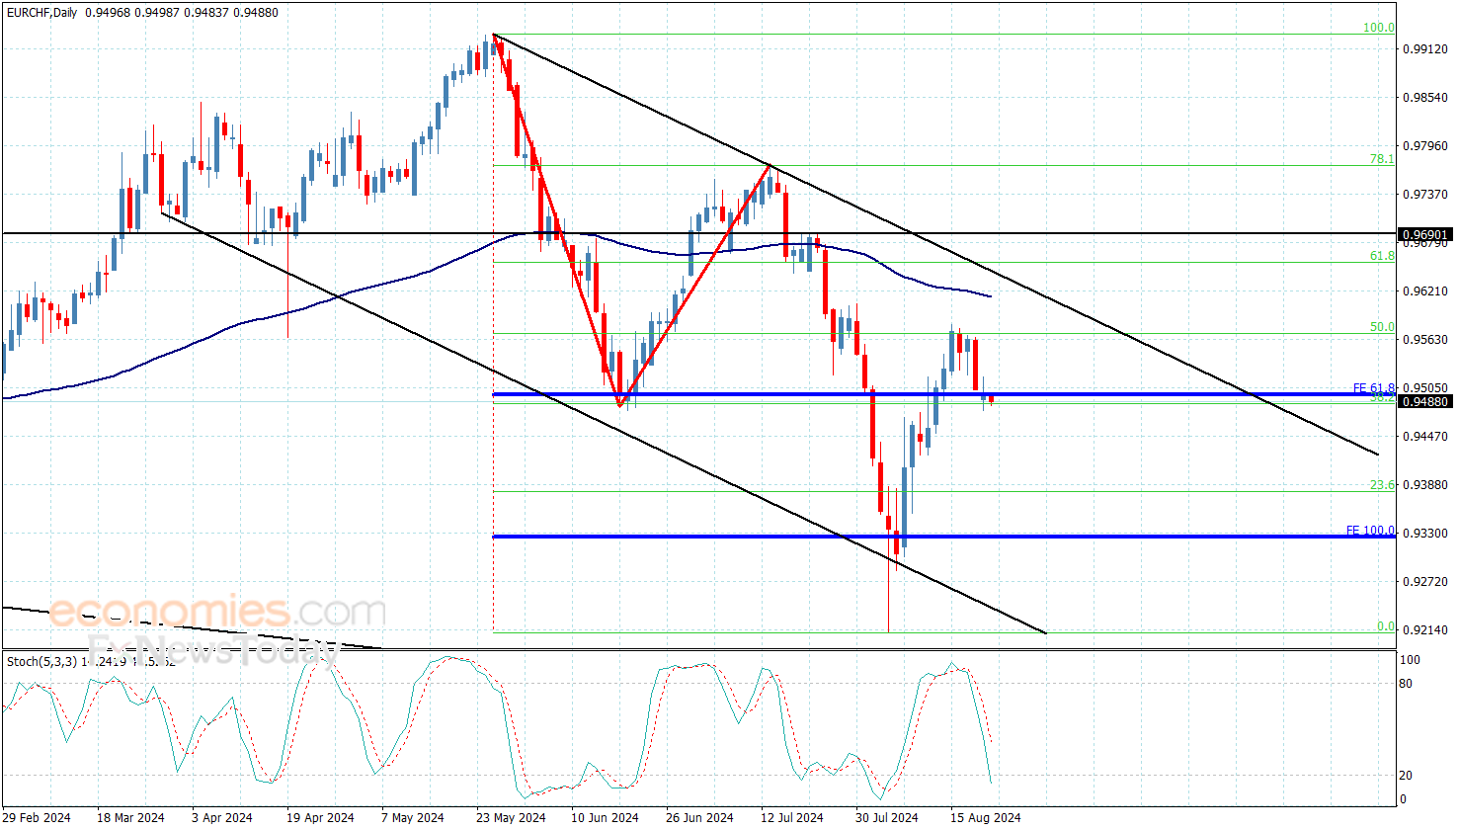Click the 18 Mar 2024 date label
The height and width of the screenshot is (830, 1459).
tap(130, 817)
